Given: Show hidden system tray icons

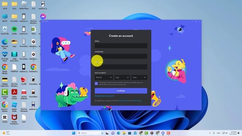Looking at the screenshot, I should point(210,133).
